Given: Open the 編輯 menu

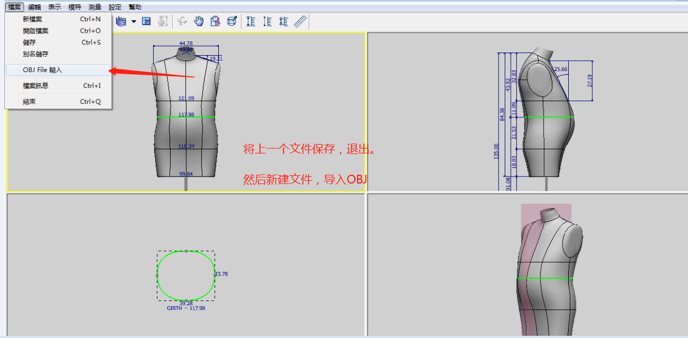Looking at the screenshot, I should tap(34, 7).
